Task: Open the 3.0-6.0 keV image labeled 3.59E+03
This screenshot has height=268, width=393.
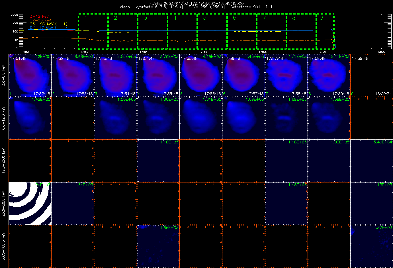Action: (x=116, y=75)
